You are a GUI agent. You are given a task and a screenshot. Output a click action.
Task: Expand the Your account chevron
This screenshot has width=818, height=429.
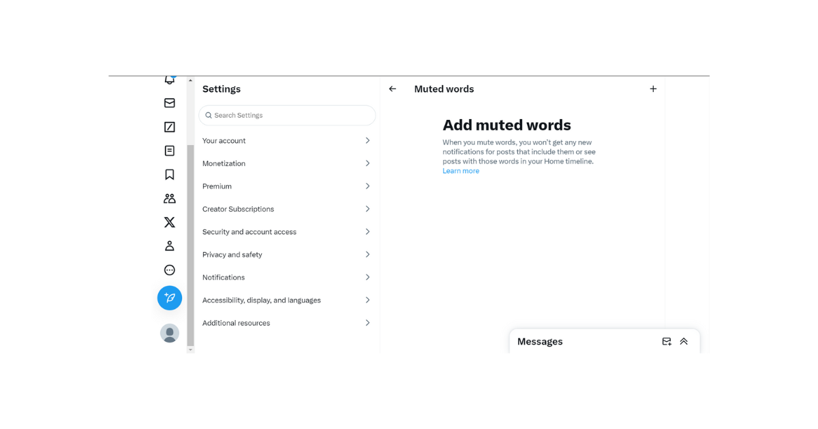tap(367, 141)
